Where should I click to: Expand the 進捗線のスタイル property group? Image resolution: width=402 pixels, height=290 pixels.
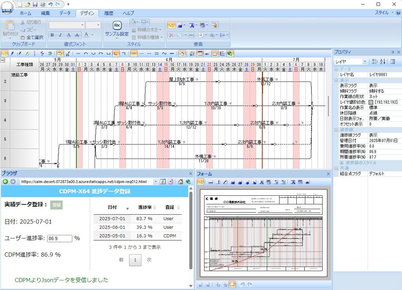coord(341,163)
